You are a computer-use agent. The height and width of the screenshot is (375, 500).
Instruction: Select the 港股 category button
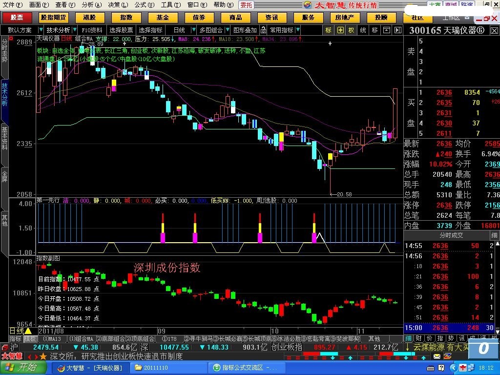coord(90,18)
